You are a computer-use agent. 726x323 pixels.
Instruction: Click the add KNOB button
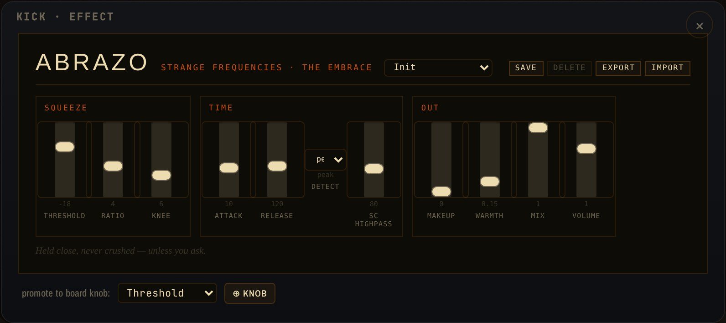[250, 293]
